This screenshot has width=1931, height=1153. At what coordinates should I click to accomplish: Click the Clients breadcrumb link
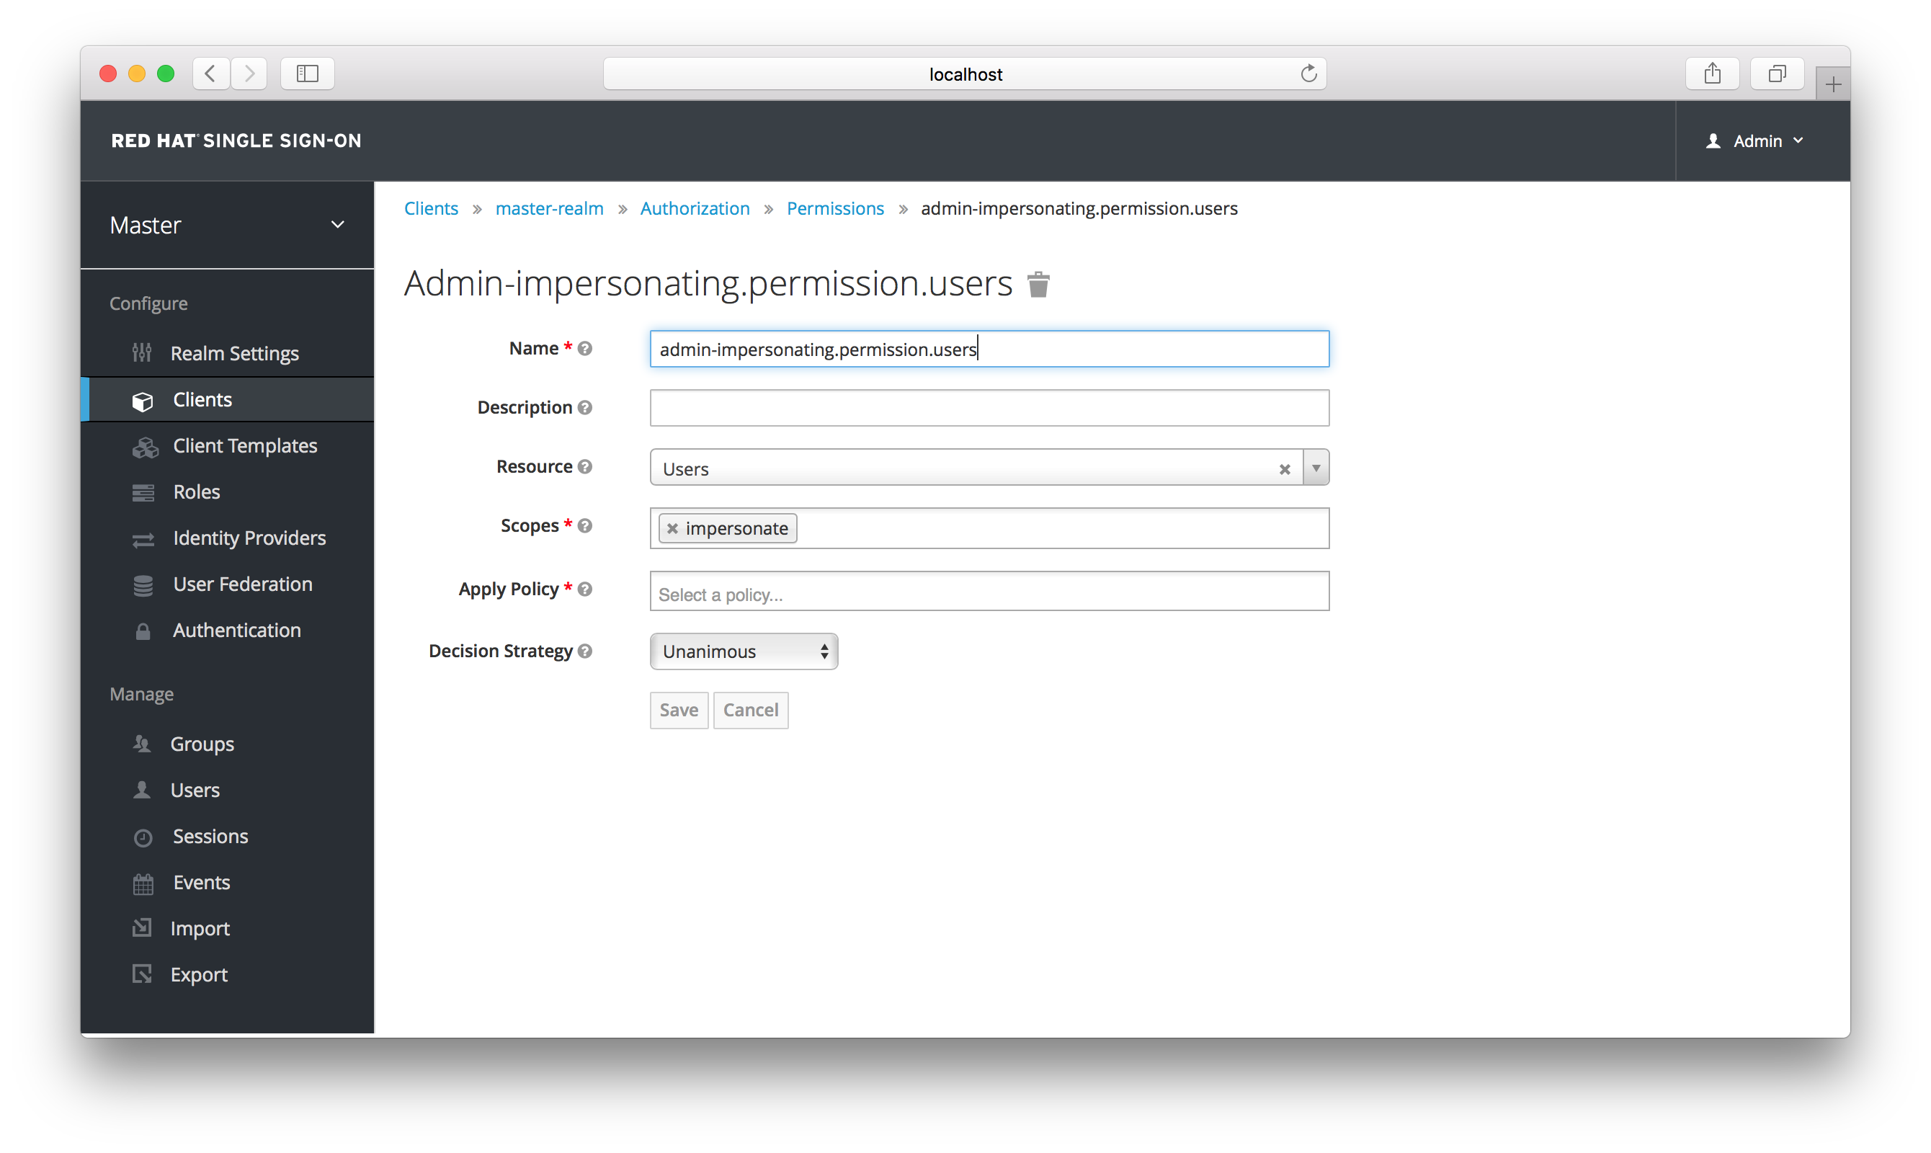click(x=431, y=209)
